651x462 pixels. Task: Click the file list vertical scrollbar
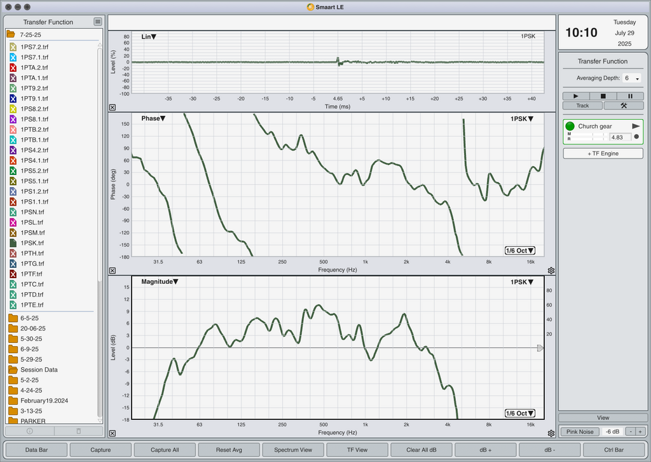pyautogui.click(x=100, y=166)
